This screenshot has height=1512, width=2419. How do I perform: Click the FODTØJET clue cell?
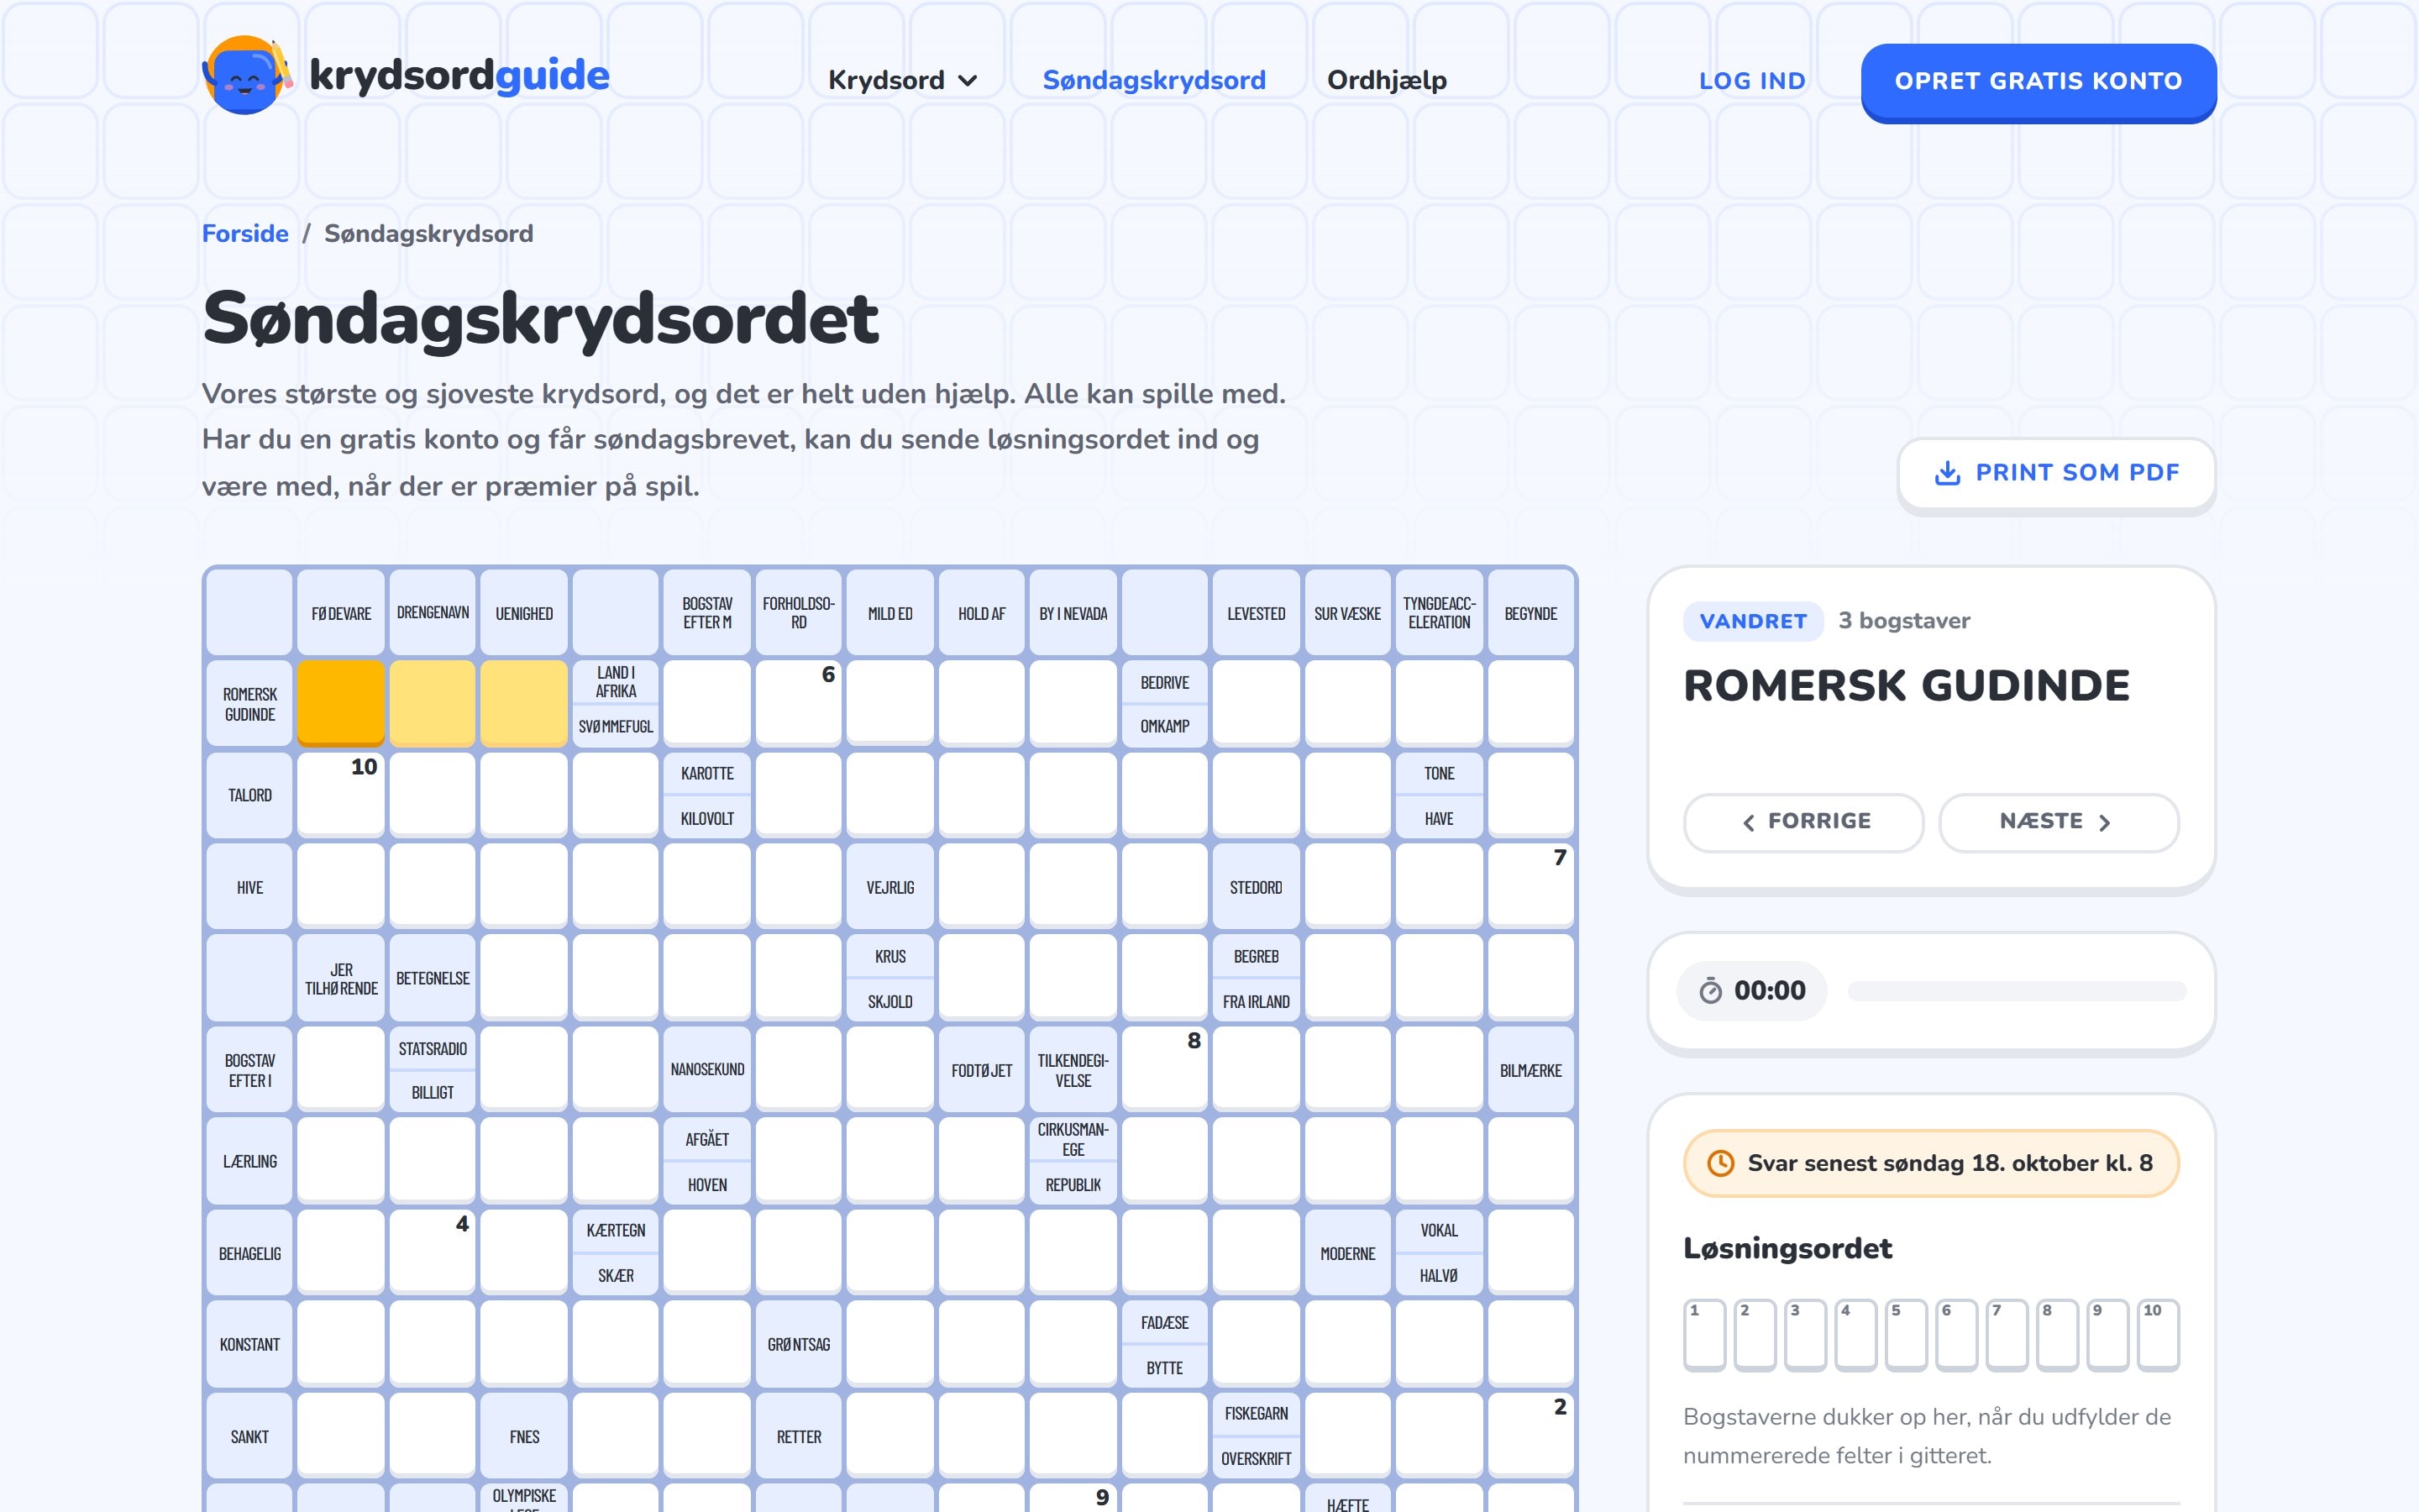[x=982, y=1070]
